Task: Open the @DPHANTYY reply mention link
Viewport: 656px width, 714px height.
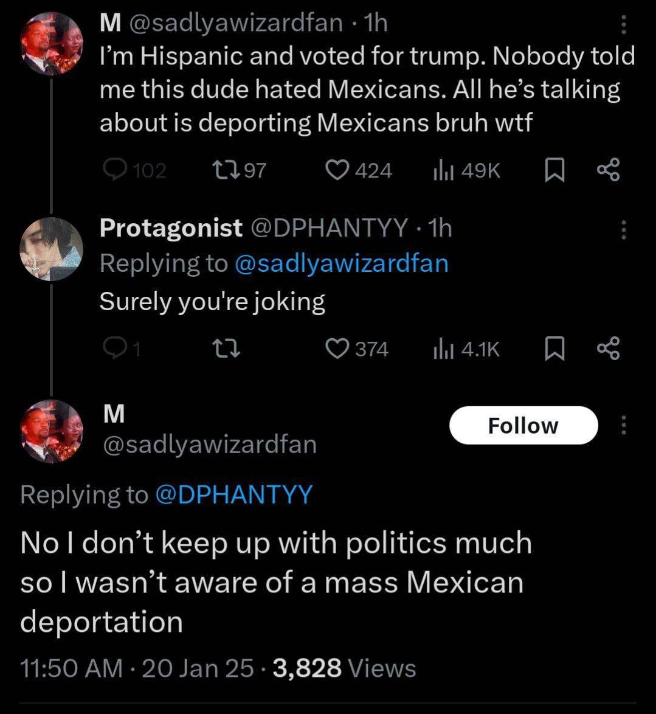Action: coord(233,494)
